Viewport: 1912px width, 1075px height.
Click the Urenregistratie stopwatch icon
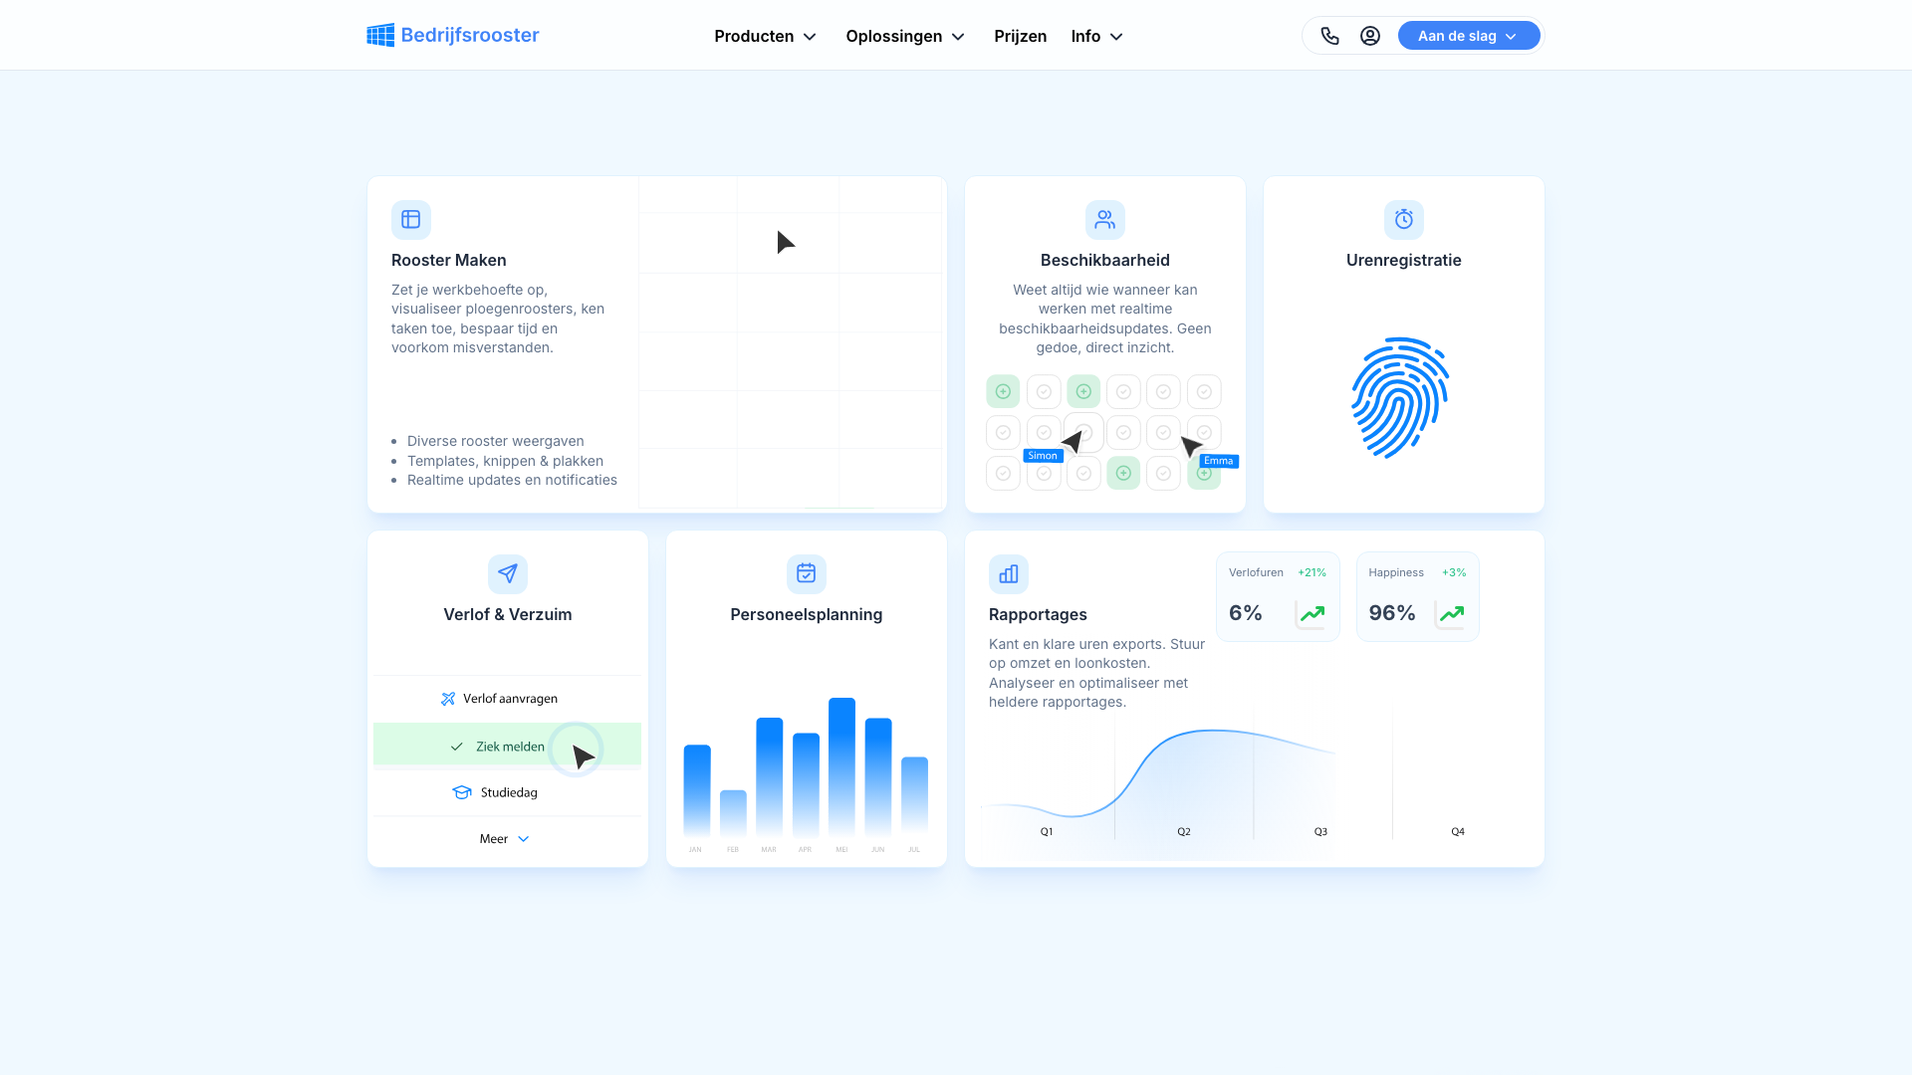click(1403, 219)
